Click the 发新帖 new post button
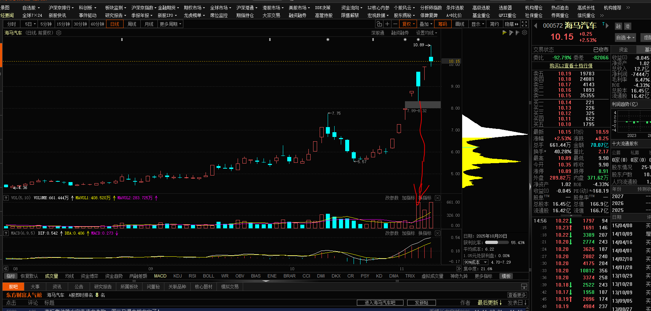651x311 pixels. click(x=421, y=303)
